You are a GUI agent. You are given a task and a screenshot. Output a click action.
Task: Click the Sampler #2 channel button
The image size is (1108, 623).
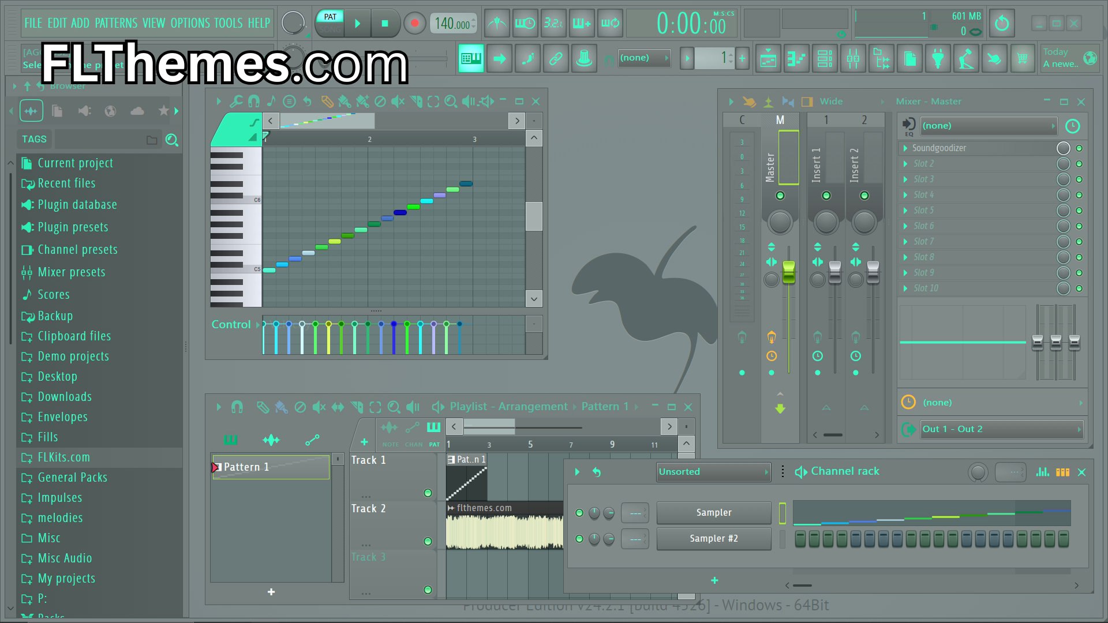click(714, 539)
